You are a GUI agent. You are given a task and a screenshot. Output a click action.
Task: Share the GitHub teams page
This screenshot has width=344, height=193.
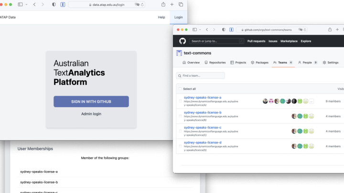pos(330,30)
